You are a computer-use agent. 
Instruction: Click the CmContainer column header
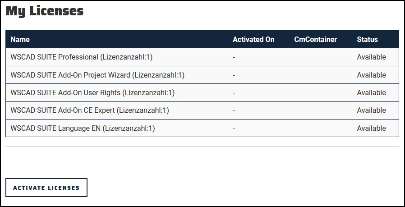click(x=315, y=39)
